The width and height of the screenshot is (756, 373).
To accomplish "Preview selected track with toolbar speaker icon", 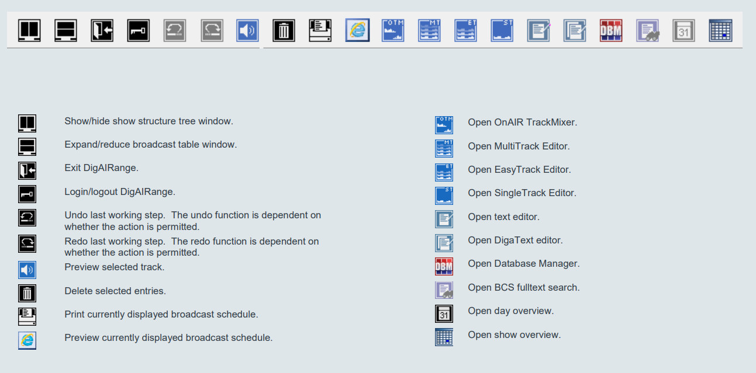I will pyautogui.click(x=247, y=30).
